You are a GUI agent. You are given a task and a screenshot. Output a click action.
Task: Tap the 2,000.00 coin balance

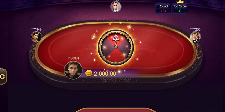point(105,74)
